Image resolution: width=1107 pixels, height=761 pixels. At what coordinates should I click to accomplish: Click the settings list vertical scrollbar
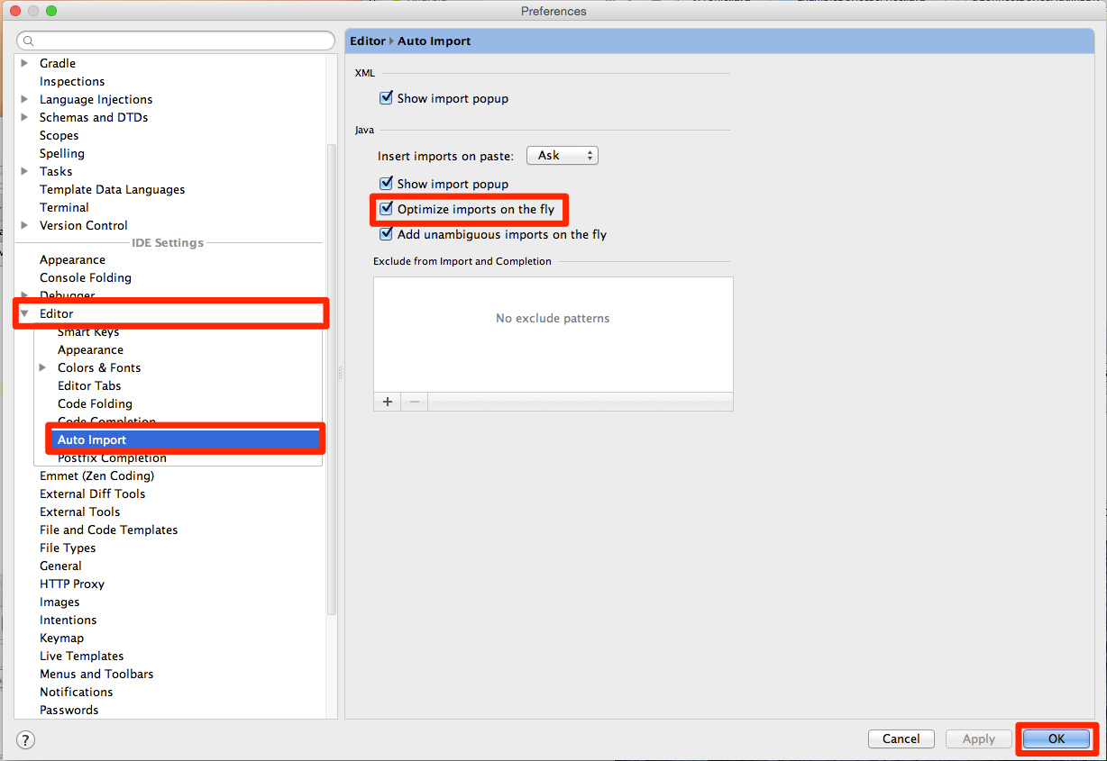pos(331,360)
